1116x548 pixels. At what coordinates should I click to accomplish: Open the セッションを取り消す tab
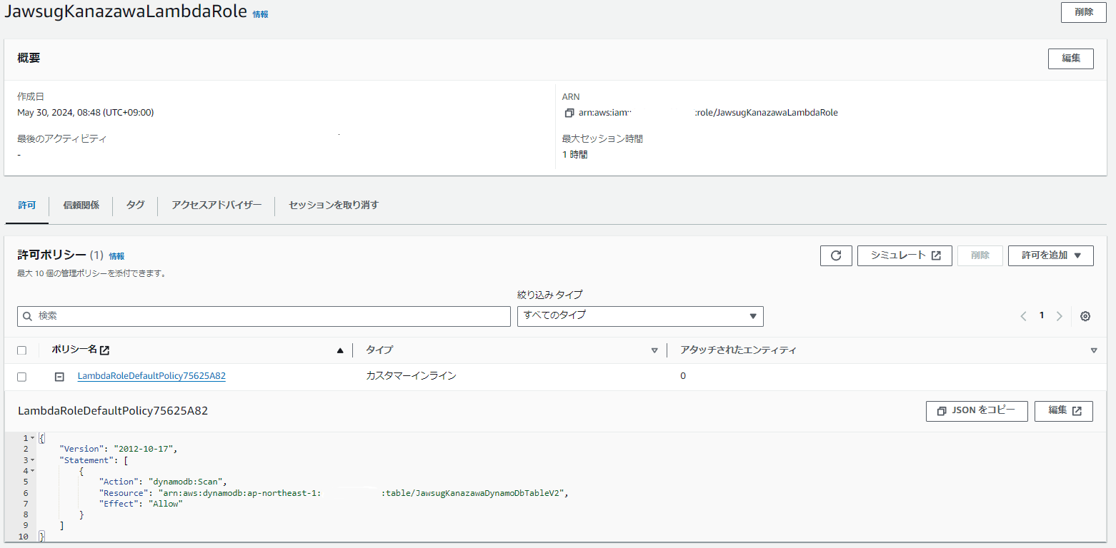[334, 205]
